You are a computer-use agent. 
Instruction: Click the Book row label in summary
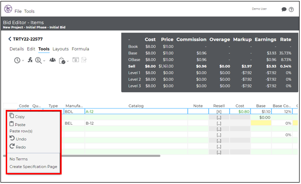click(133, 47)
